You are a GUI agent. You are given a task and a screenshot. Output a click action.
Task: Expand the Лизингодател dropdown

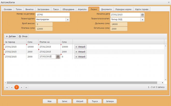pyautogui.click(x=67, y=19)
